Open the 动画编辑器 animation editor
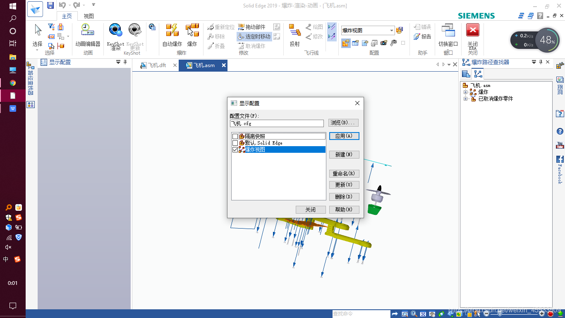Viewport: 565px width, 318px height. tap(88, 35)
